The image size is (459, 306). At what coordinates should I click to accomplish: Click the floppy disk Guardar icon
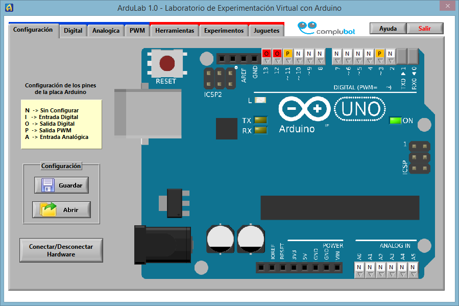48,185
